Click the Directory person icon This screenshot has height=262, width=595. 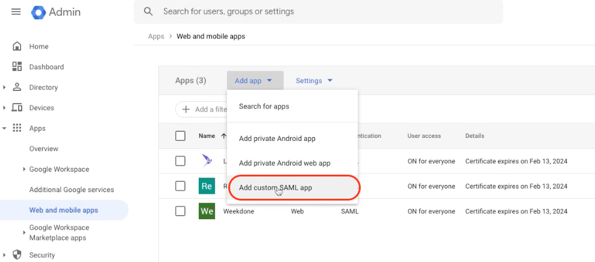(17, 87)
